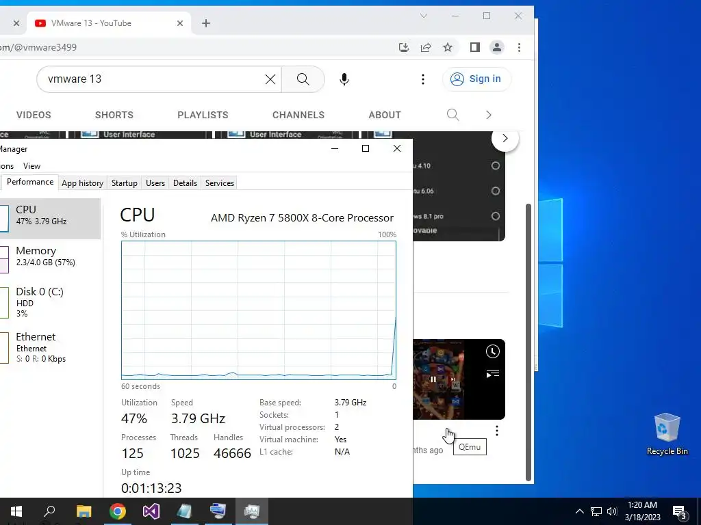Click the network tray icon
Screen dimensions: 701x525
596,511
